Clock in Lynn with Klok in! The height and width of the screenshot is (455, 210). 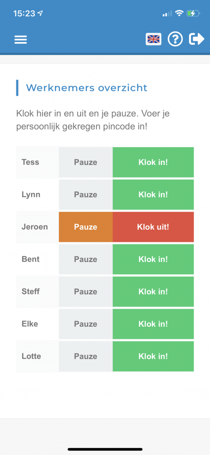(x=153, y=195)
